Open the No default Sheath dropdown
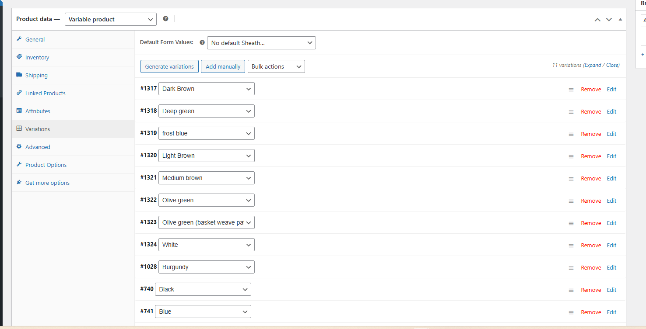Screen dimensions: 646x329 261,43
